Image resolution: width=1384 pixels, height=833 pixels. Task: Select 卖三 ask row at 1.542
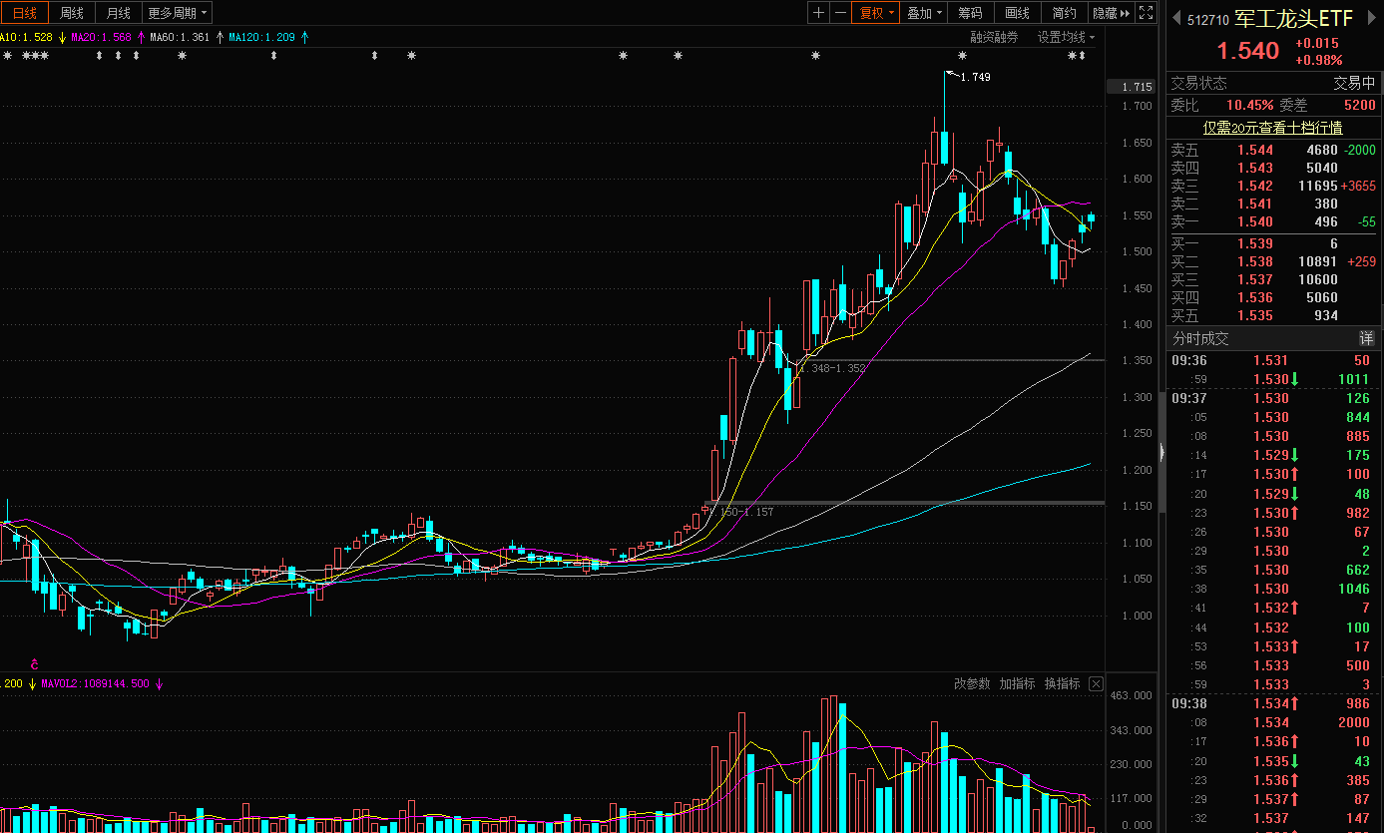coord(1274,186)
